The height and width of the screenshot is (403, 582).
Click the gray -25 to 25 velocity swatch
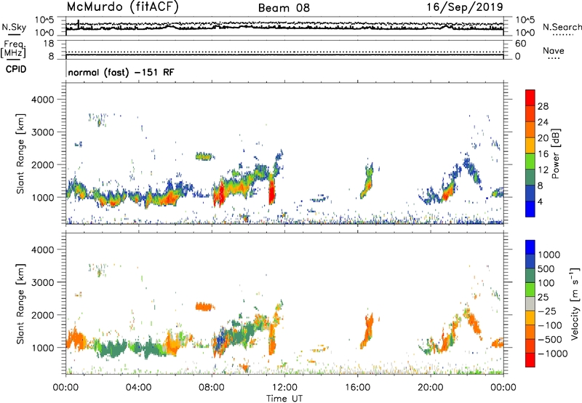point(530,303)
